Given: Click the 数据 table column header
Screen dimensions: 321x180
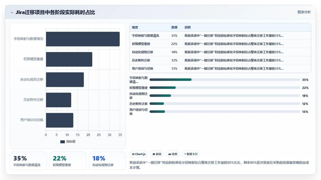Looking at the screenshot, I should point(174,27).
